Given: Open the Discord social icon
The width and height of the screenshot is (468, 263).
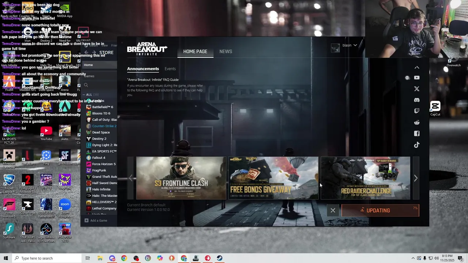Looking at the screenshot, I should [417, 100].
